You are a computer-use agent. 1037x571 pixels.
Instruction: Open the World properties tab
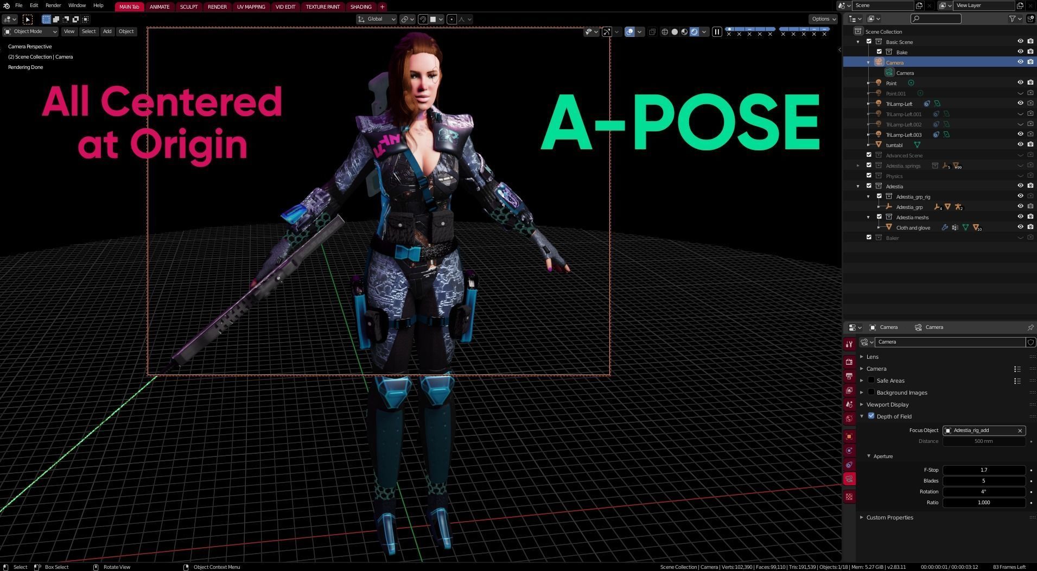(849, 418)
